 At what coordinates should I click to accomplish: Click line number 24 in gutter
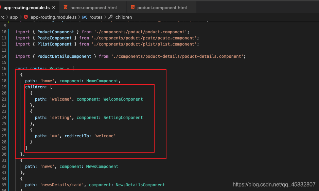(x=4, y=118)
